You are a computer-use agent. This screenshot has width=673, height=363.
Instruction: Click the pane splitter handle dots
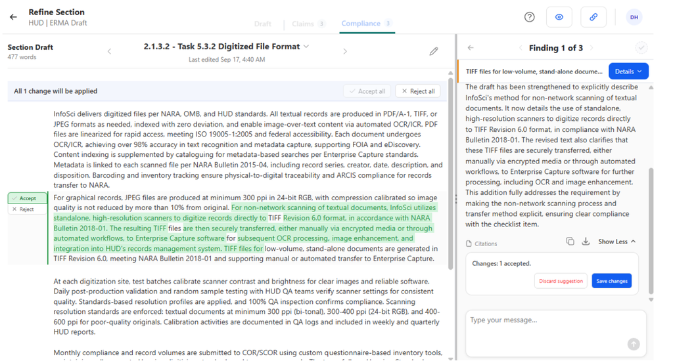pyautogui.click(x=455, y=199)
